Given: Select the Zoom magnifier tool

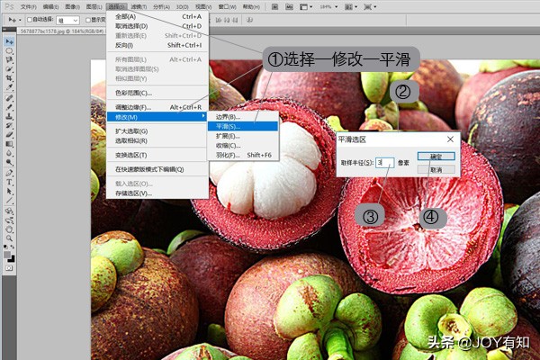Looking at the screenshot, I should (9, 238).
